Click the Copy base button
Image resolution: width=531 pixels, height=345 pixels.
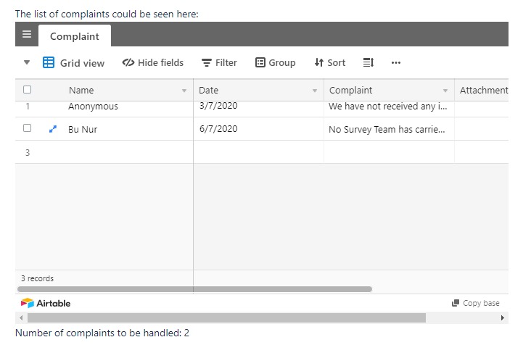tap(475, 303)
